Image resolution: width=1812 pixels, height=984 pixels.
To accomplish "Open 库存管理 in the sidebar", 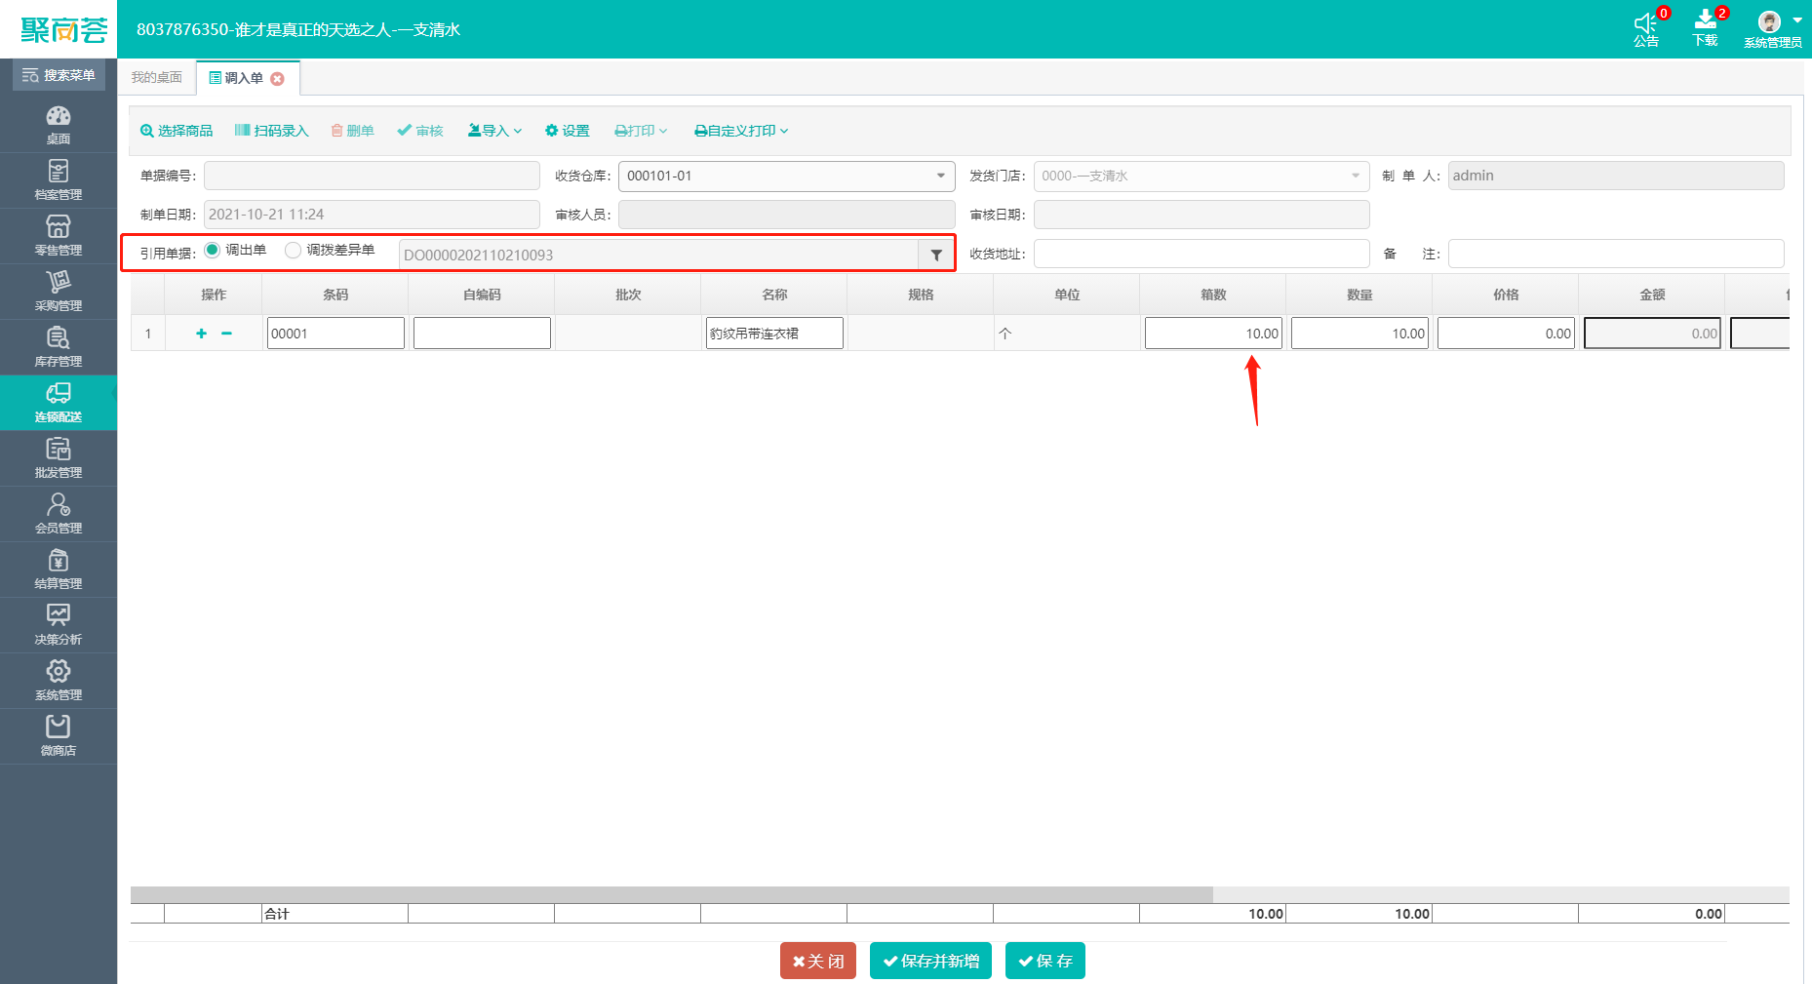I will tap(59, 347).
